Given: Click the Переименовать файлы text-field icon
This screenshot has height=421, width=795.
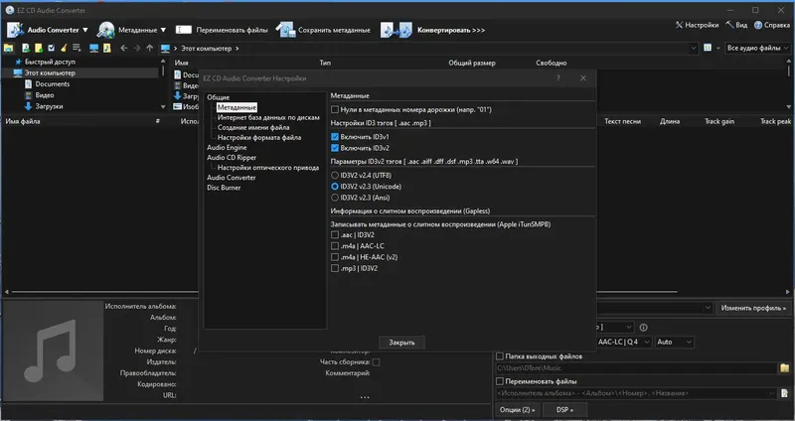Looking at the screenshot, I should pyautogui.click(x=184, y=30).
